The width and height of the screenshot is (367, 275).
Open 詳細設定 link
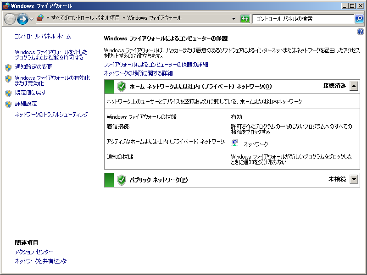coord(26,104)
